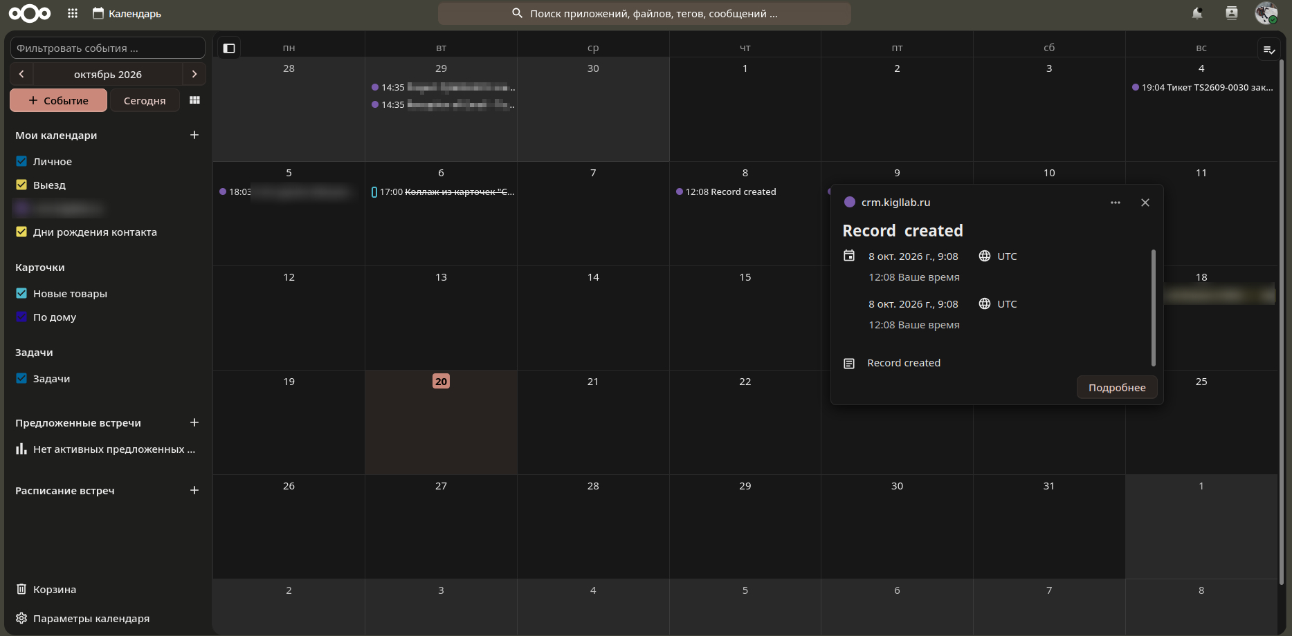Click the popup vertical scrollbar
The height and width of the screenshot is (636, 1292).
[x=1154, y=308]
